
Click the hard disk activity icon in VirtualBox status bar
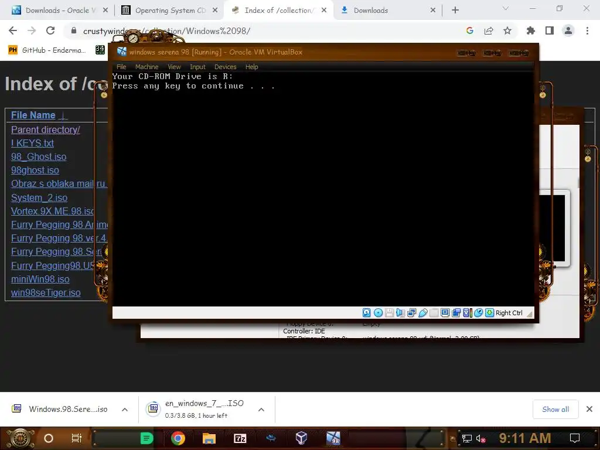point(367,313)
